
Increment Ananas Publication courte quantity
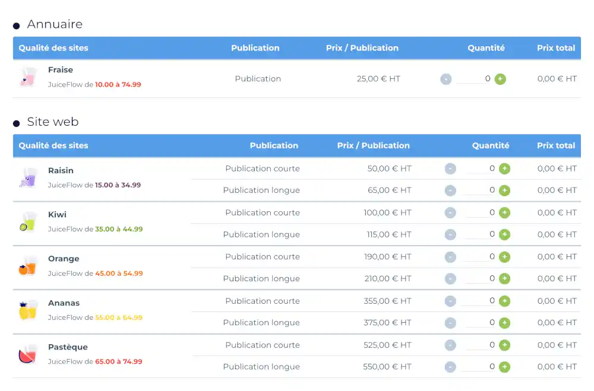tap(504, 301)
